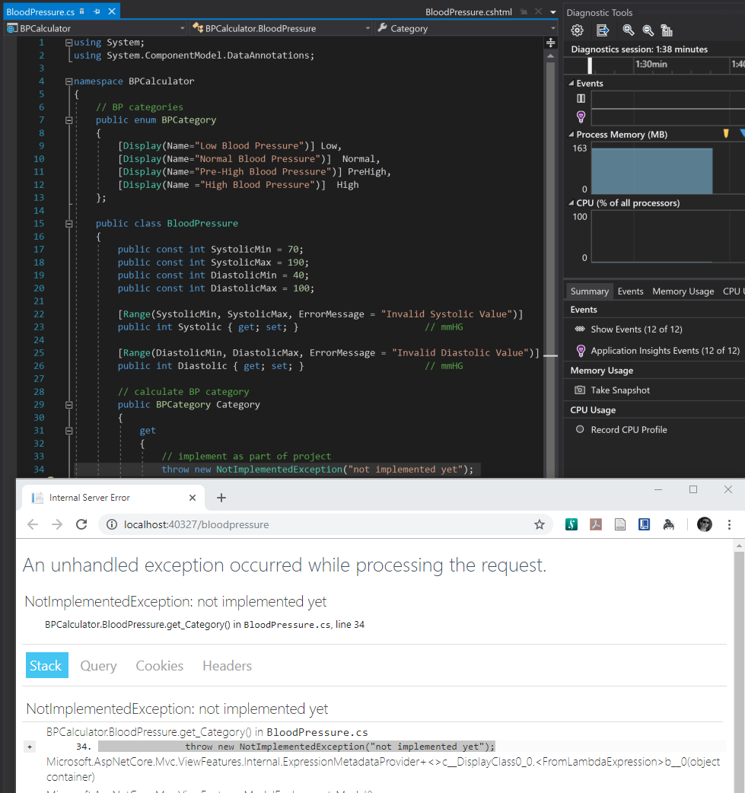This screenshot has height=793, width=745.
Task: Go forward in the browser
Action: pos(57,524)
